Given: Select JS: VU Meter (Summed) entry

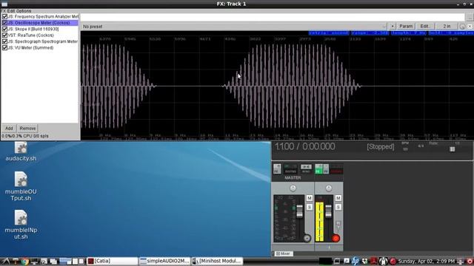Looking at the screenshot, I should (30, 47).
